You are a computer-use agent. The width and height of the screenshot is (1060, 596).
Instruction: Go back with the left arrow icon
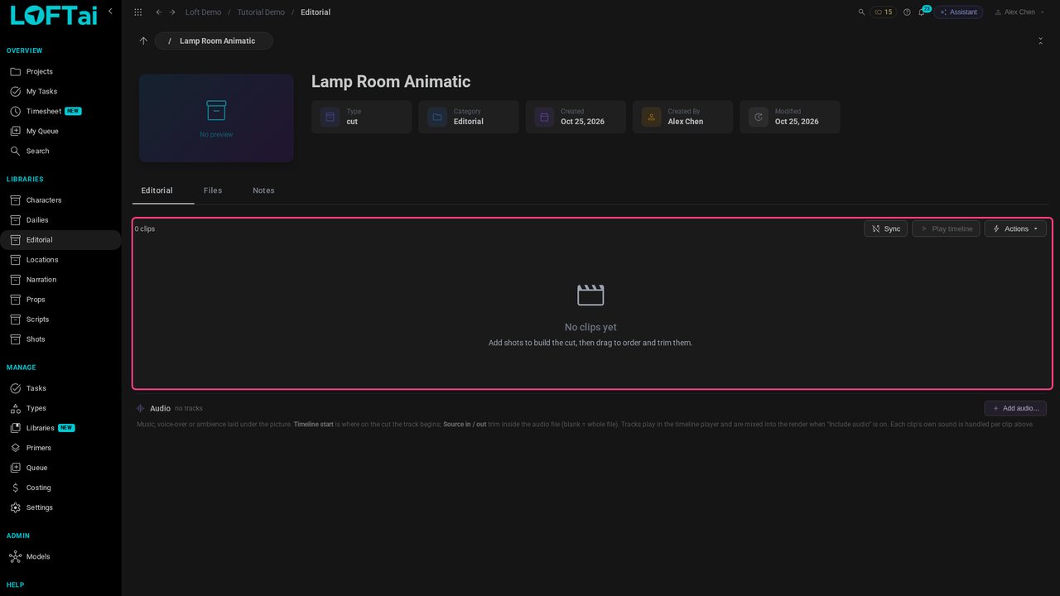pos(159,12)
